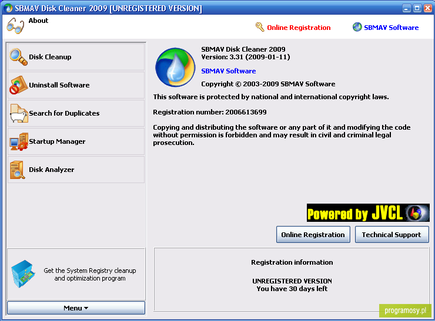Viewport: 435px width, 321px height.
Task: Close the Disk Cleaner window
Action: click(x=428, y=8)
